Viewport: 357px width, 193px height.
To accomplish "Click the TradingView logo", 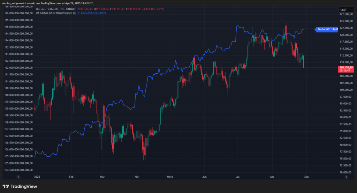I will tap(20, 186).
